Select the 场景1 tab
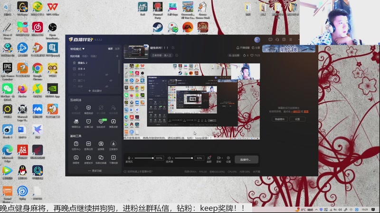 (85, 56)
